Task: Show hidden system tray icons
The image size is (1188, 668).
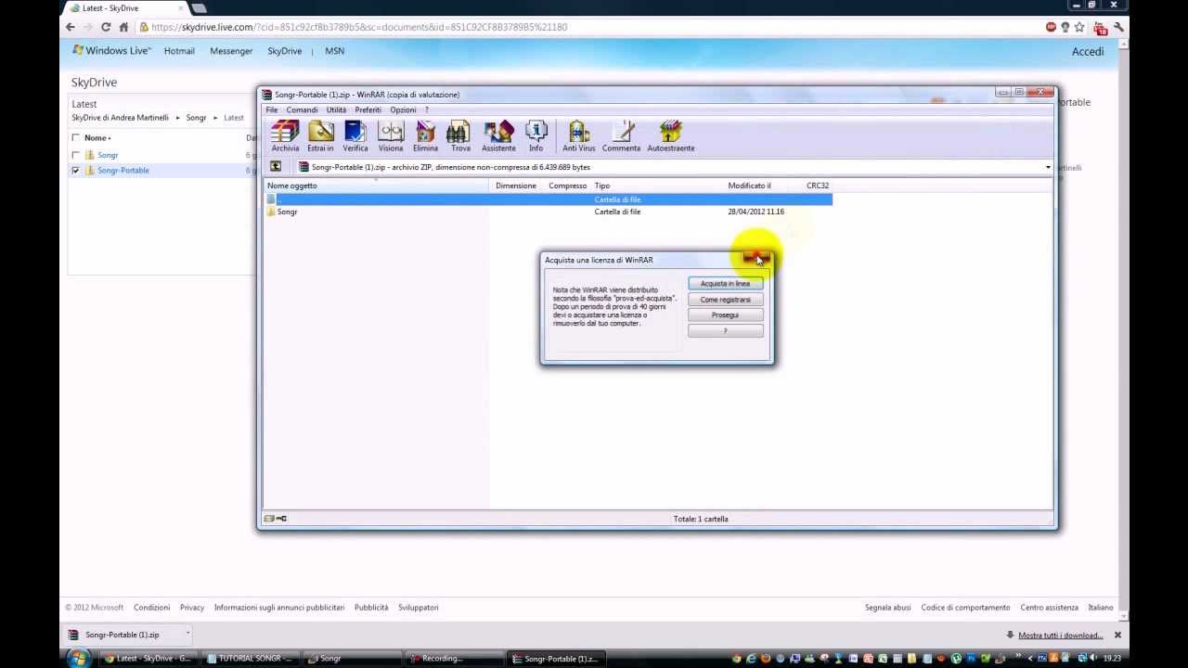Action: coord(1029,659)
